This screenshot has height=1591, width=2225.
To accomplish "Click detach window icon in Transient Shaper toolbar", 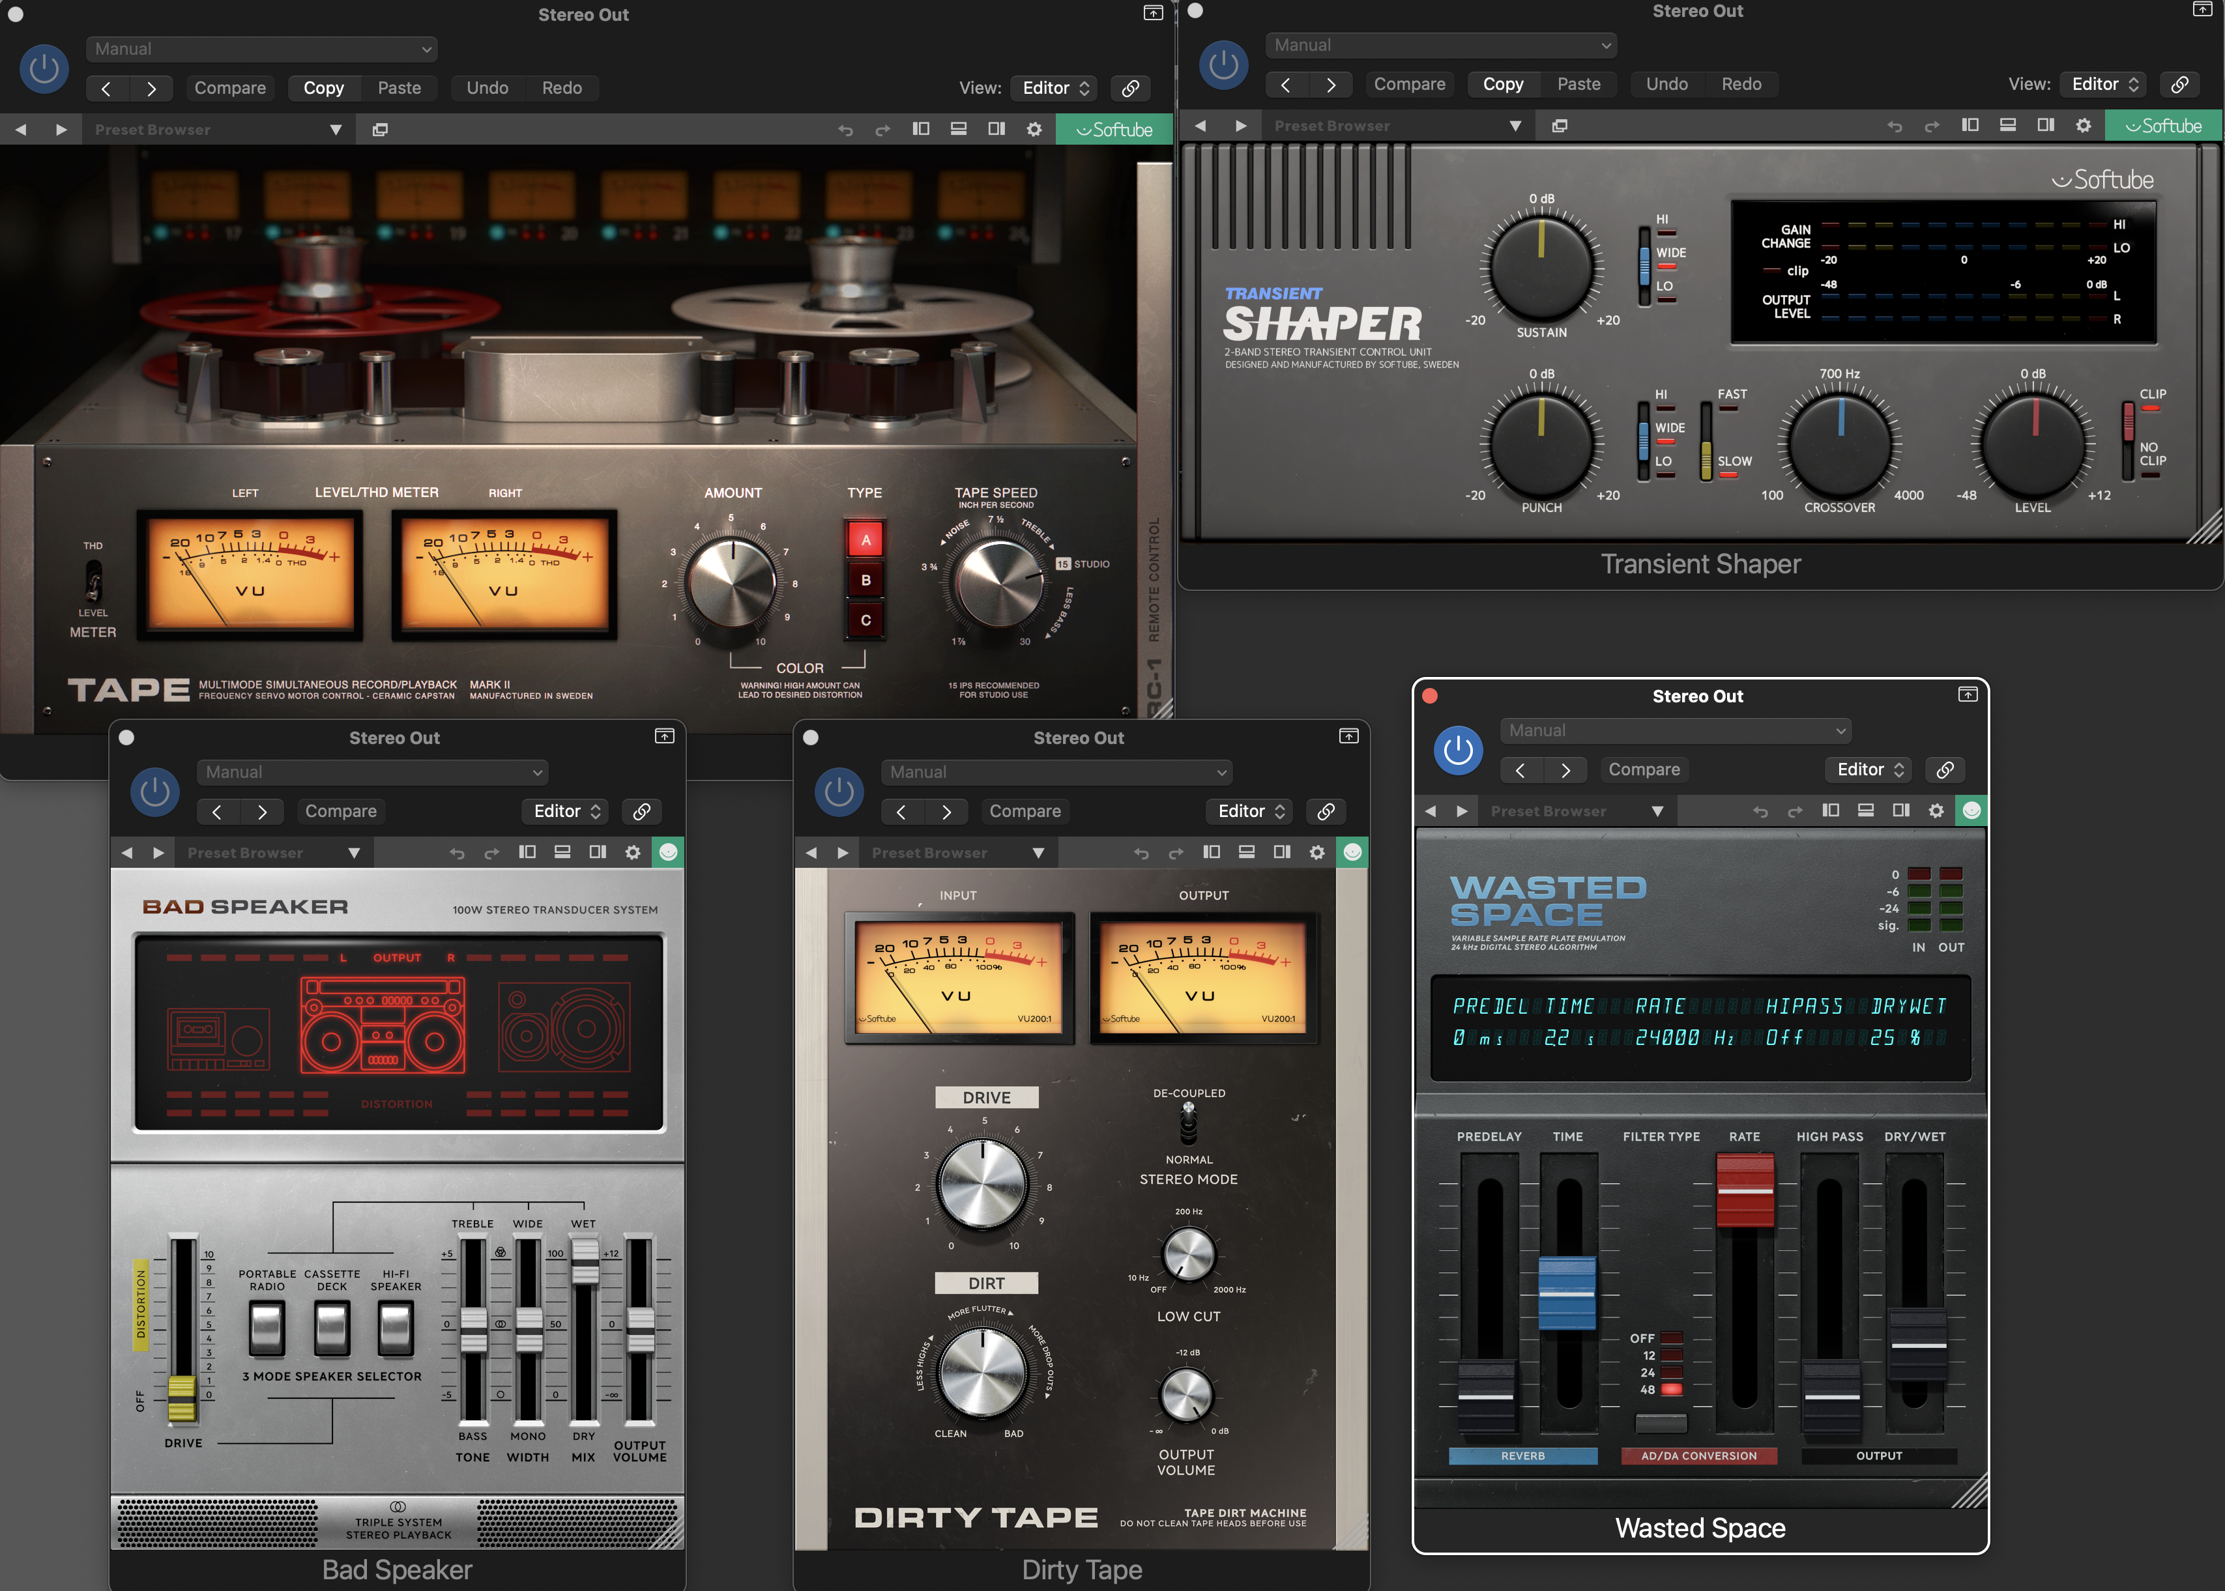I will pyautogui.click(x=1560, y=125).
